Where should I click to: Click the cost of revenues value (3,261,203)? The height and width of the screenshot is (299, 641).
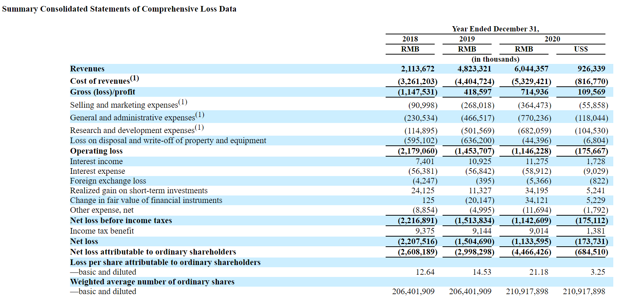point(417,81)
